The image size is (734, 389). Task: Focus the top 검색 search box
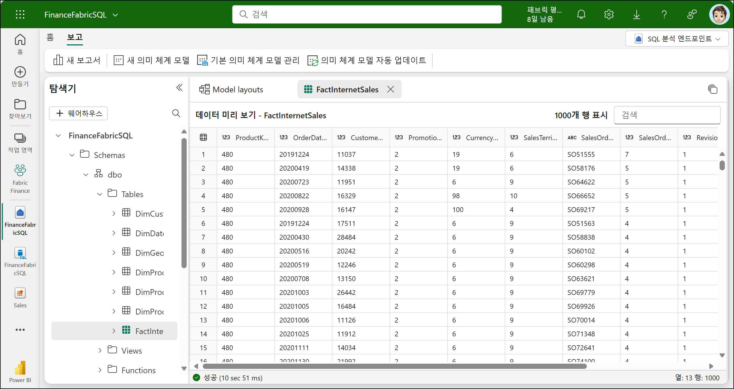367,14
